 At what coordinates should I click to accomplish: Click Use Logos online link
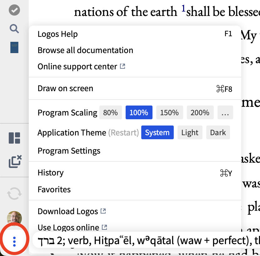click(68, 228)
